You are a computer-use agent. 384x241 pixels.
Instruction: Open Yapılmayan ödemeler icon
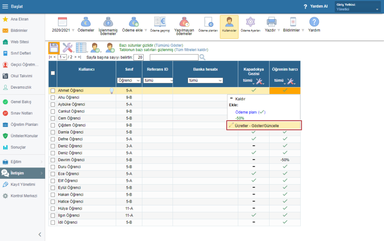184,22
